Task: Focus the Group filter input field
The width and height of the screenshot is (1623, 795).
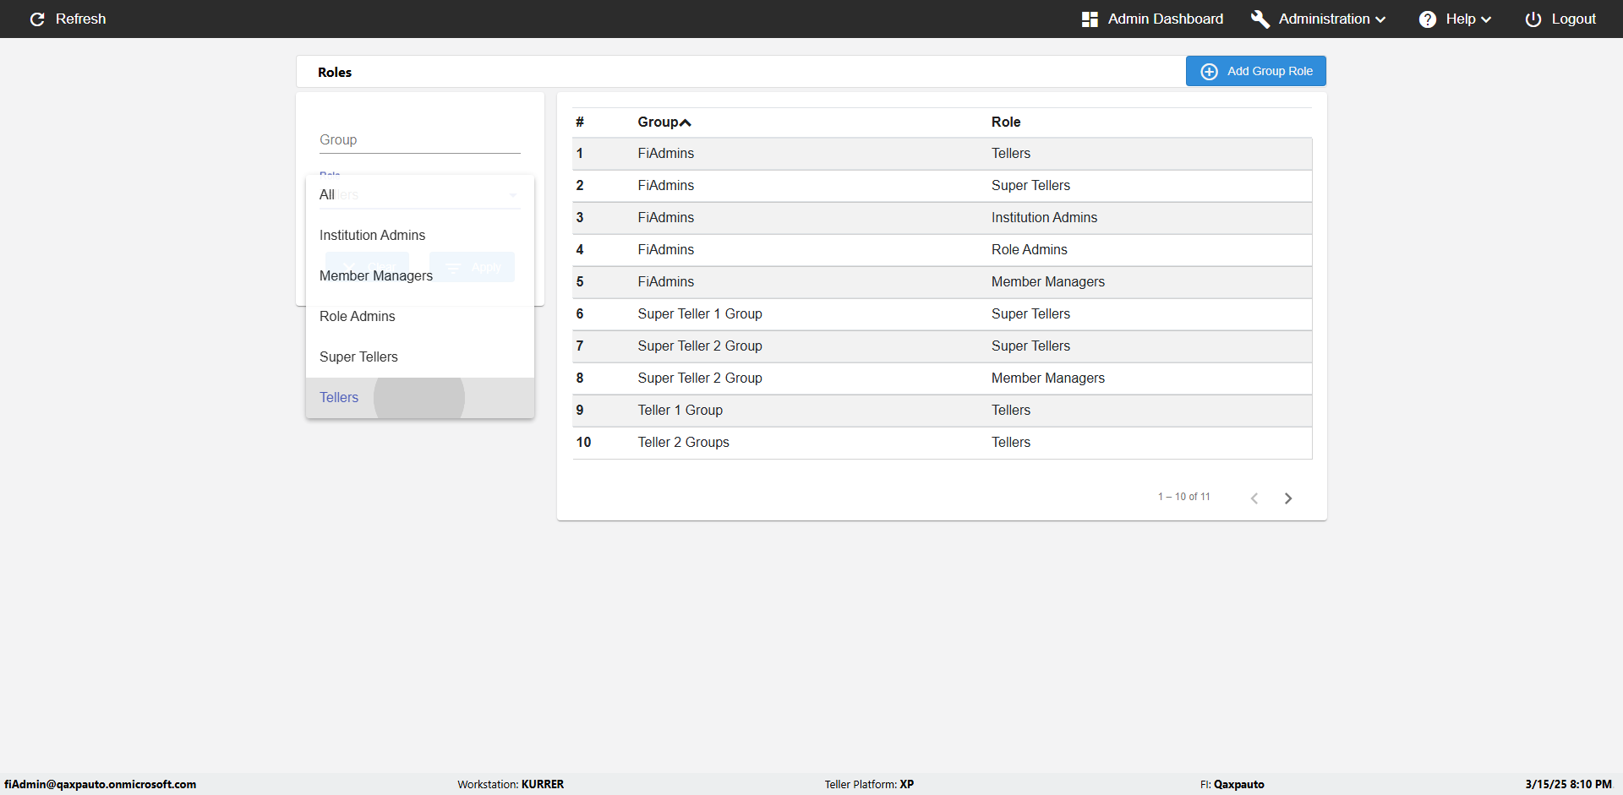Action: coord(419,140)
